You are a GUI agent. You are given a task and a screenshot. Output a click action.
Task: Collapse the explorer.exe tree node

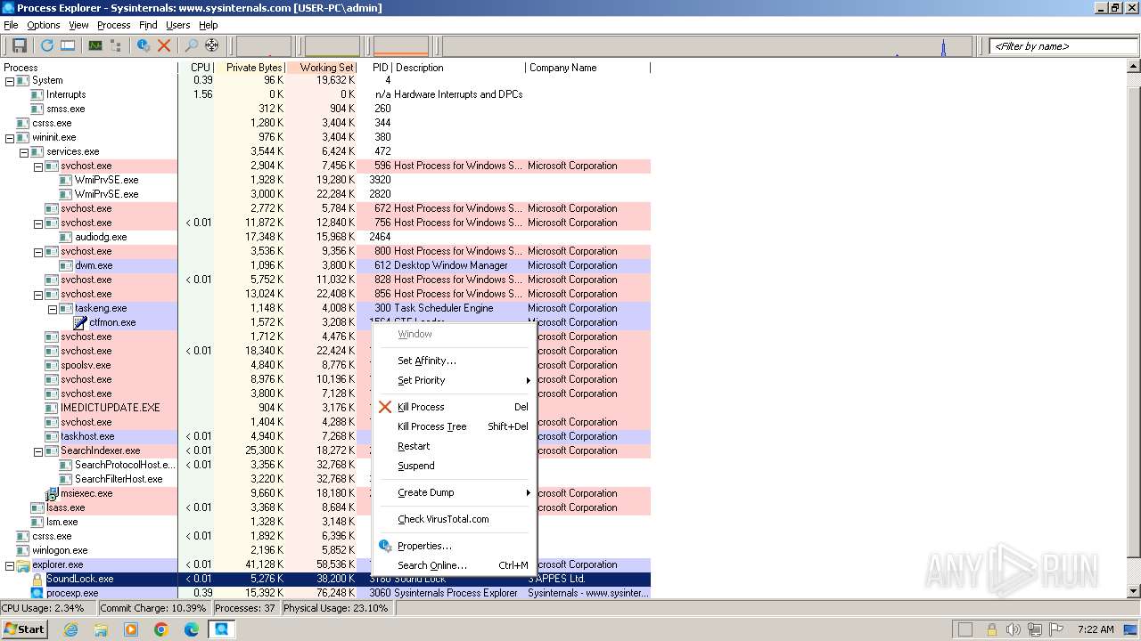[10, 564]
